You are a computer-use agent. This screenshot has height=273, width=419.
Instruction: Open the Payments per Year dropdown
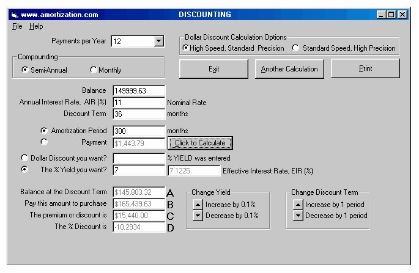pyautogui.click(x=159, y=42)
